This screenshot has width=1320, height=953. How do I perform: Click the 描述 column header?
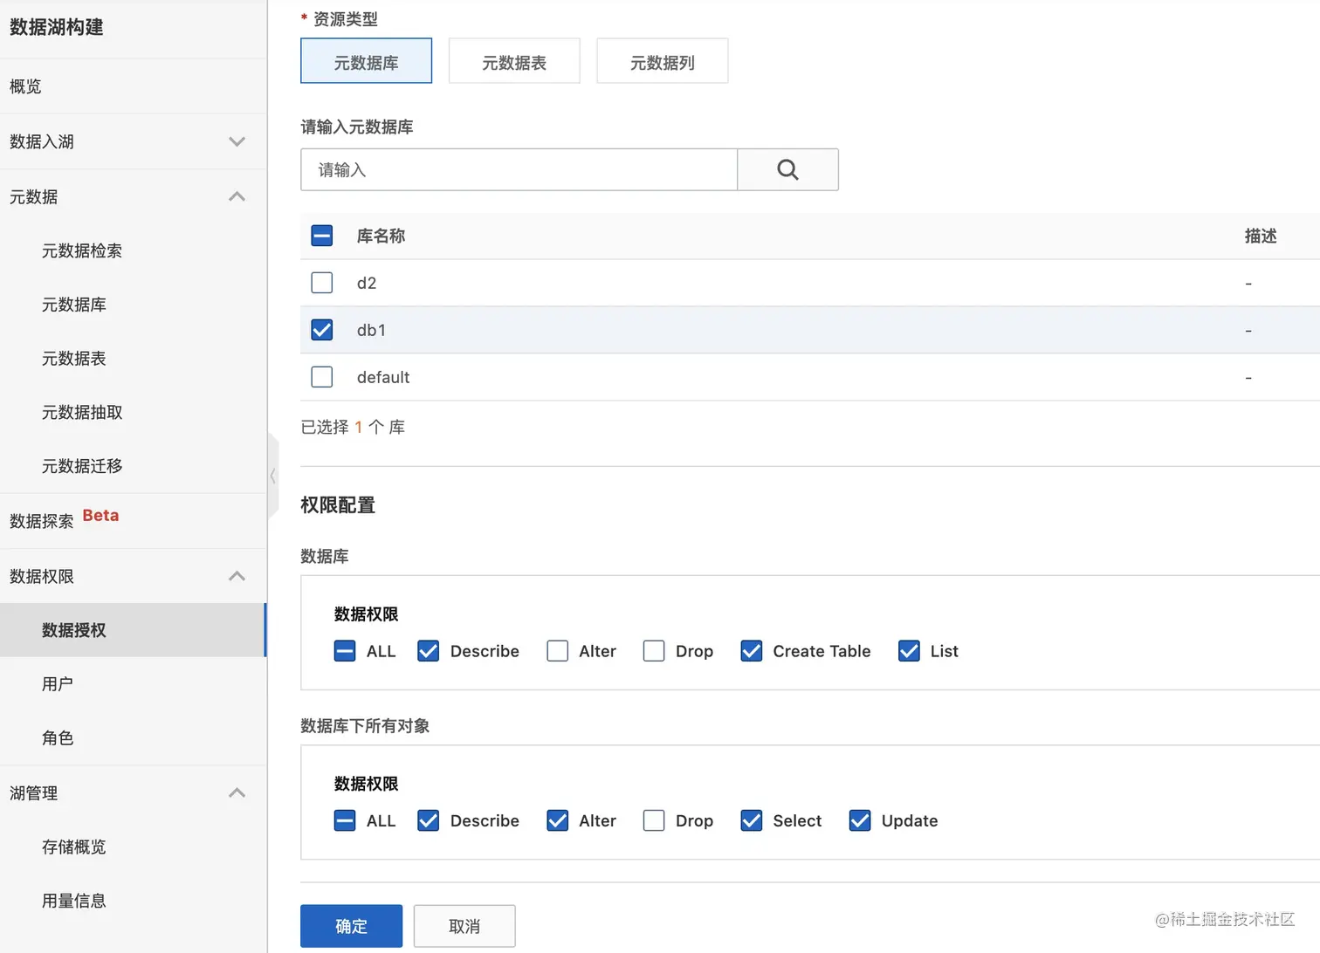(1261, 236)
